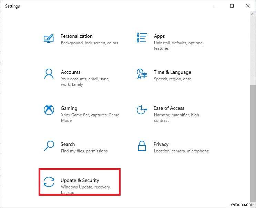Maximize the Settings window
The width and height of the screenshot is (256, 208).
[x=232, y=6]
